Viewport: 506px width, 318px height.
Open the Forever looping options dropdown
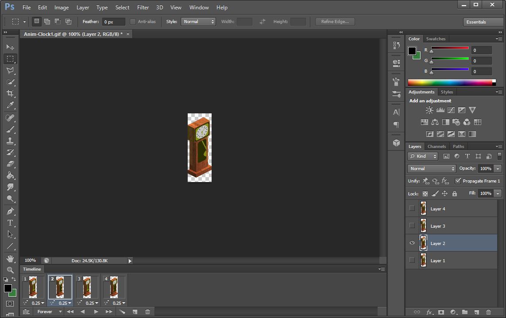pos(49,311)
